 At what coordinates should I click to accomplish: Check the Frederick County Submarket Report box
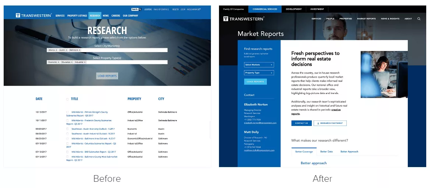click(67, 120)
